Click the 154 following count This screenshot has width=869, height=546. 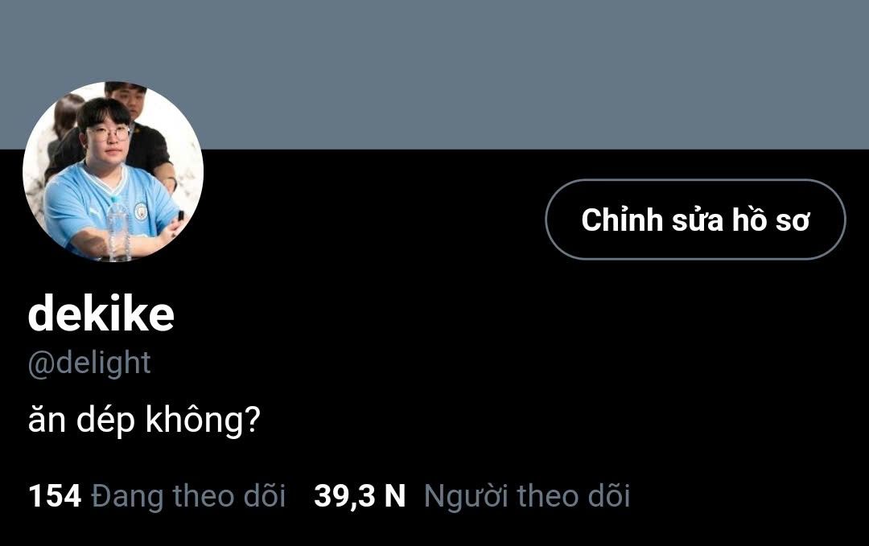[x=55, y=495]
